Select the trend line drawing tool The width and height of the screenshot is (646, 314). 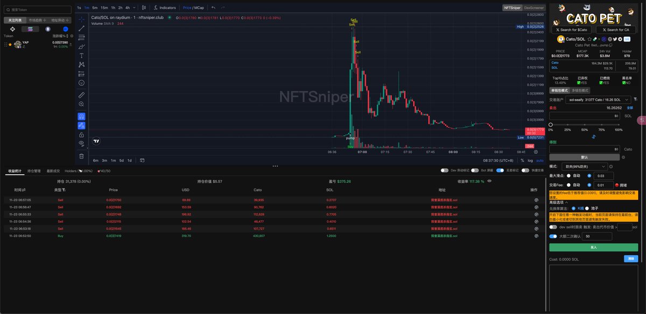click(x=81, y=28)
